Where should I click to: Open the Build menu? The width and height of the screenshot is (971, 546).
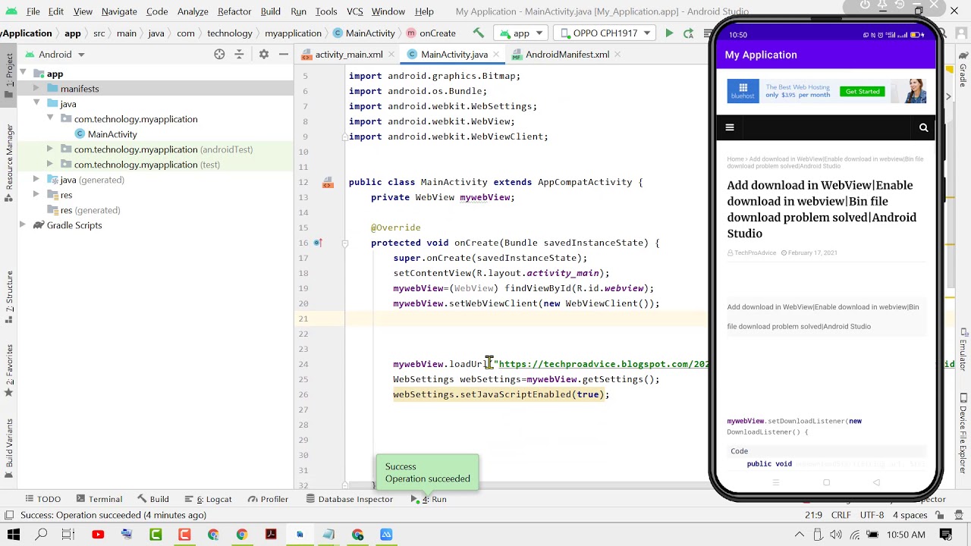271,11
